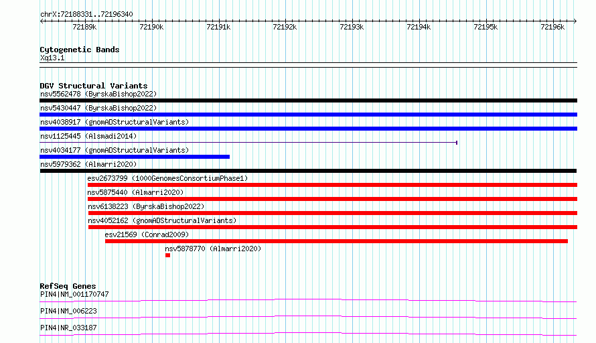Screen dimensions: 596x343
Task: Click the 72196k ruler tick label
Action: (x=552, y=27)
